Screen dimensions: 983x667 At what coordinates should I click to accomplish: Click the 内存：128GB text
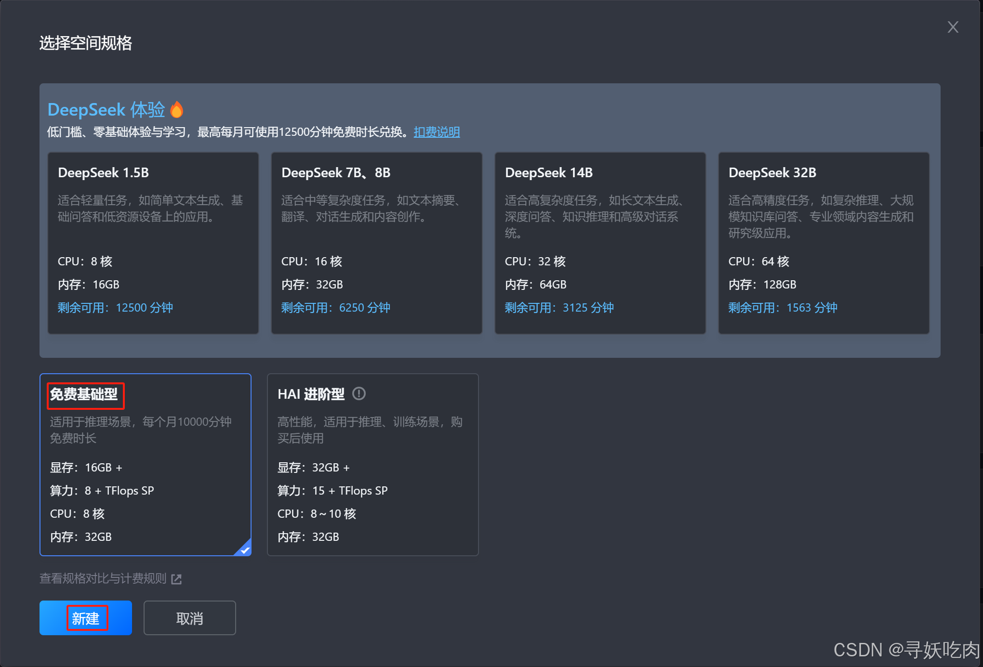click(x=762, y=285)
